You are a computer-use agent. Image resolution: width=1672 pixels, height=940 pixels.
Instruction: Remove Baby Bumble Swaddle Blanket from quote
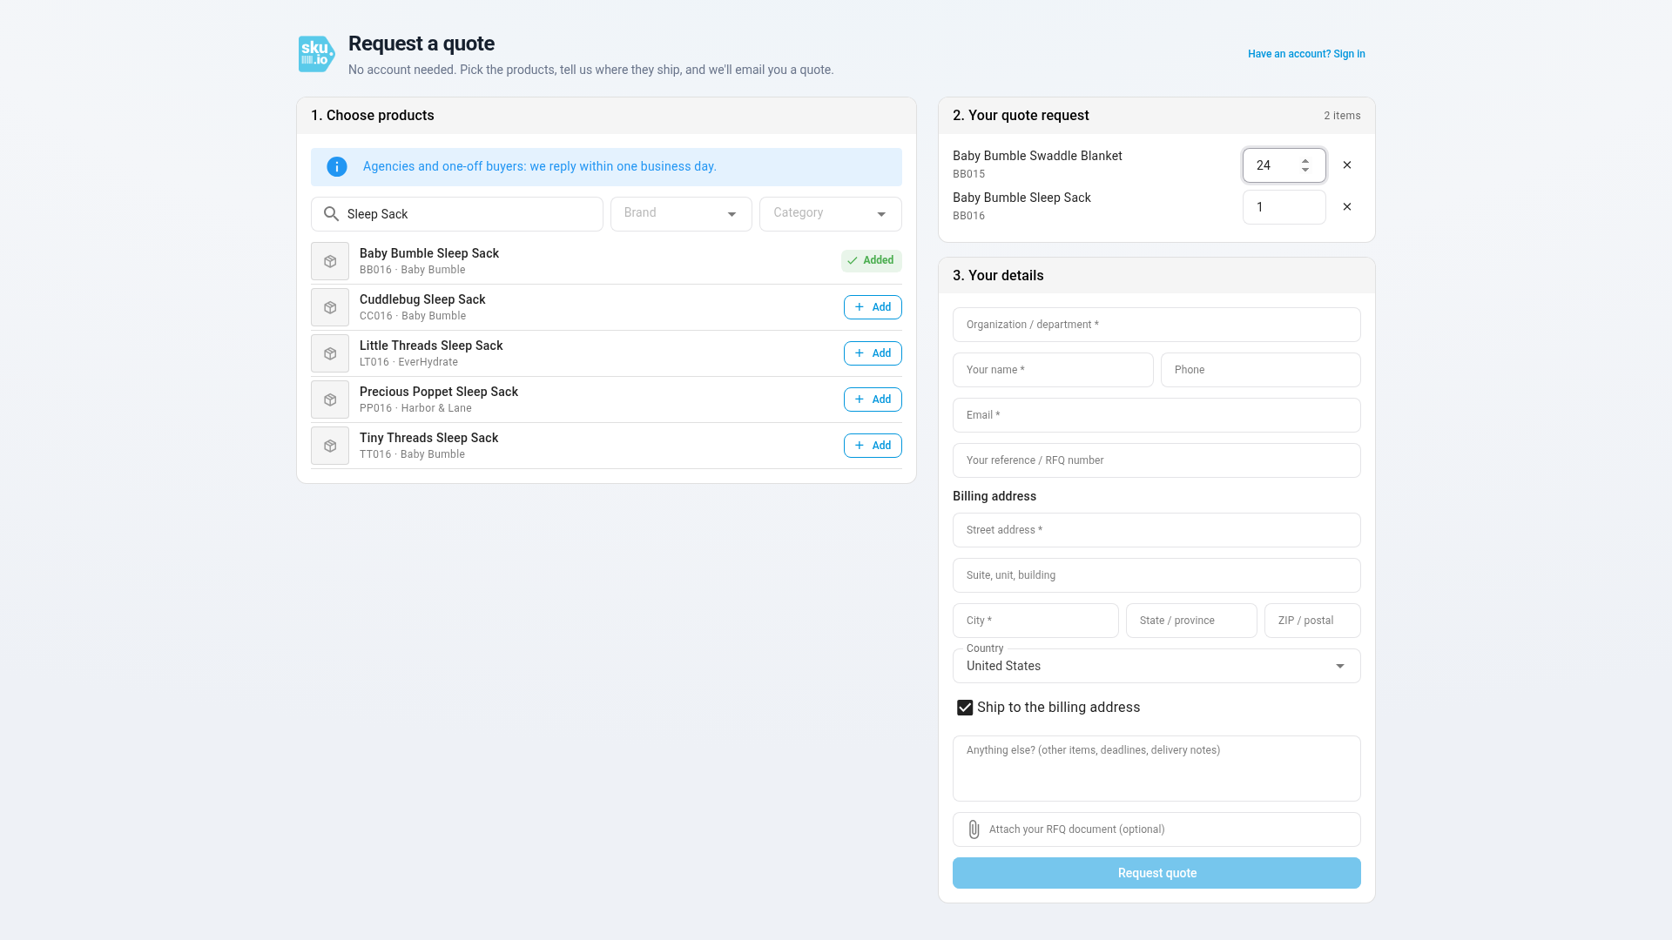[x=1347, y=165]
